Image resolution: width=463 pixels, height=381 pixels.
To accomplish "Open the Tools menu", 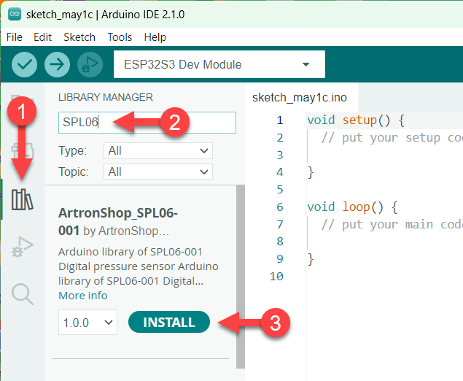I will pos(120,37).
